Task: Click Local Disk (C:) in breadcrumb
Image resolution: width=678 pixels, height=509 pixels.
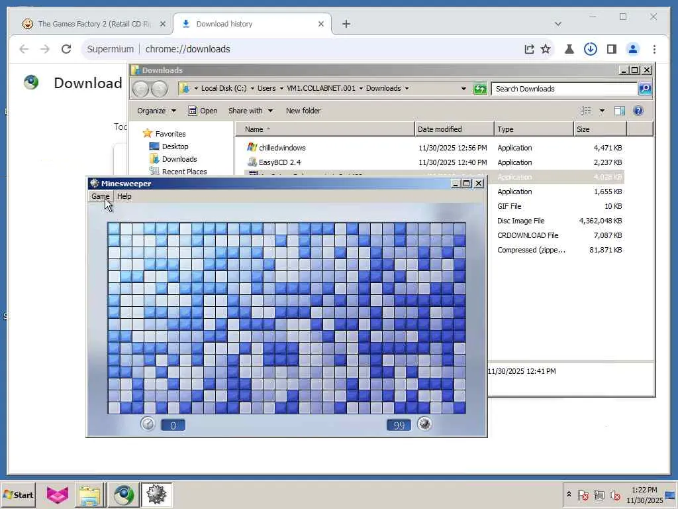Action: point(224,88)
